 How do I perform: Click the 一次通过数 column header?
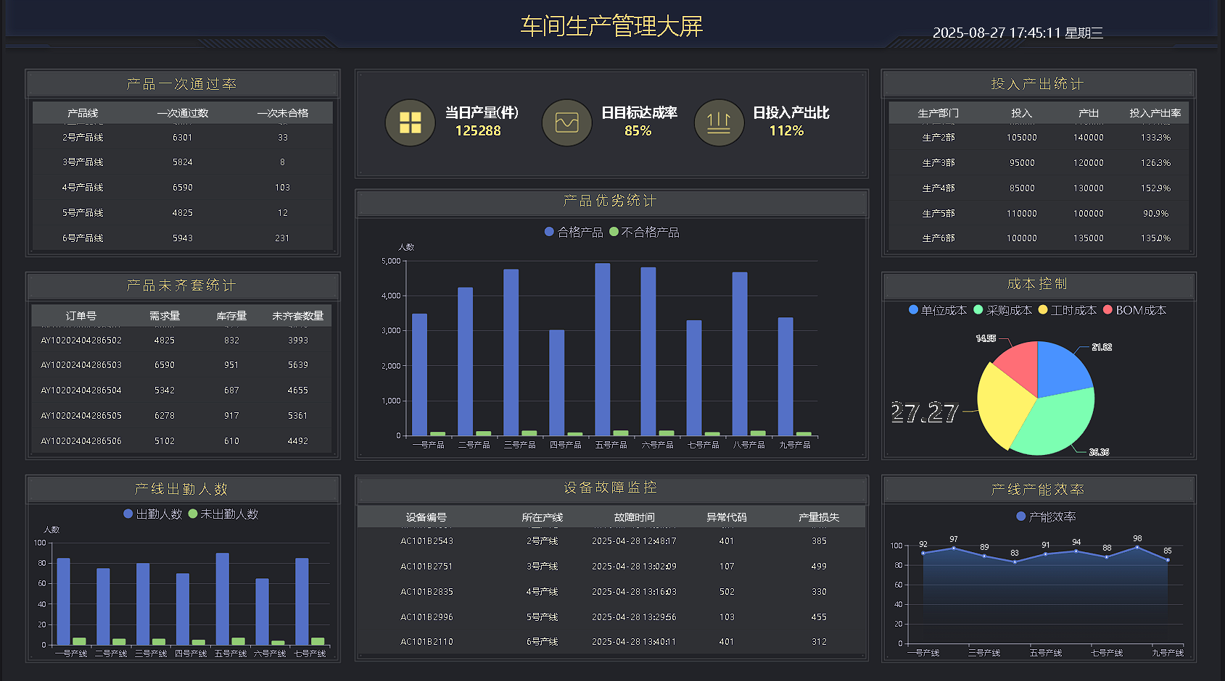click(x=183, y=113)
